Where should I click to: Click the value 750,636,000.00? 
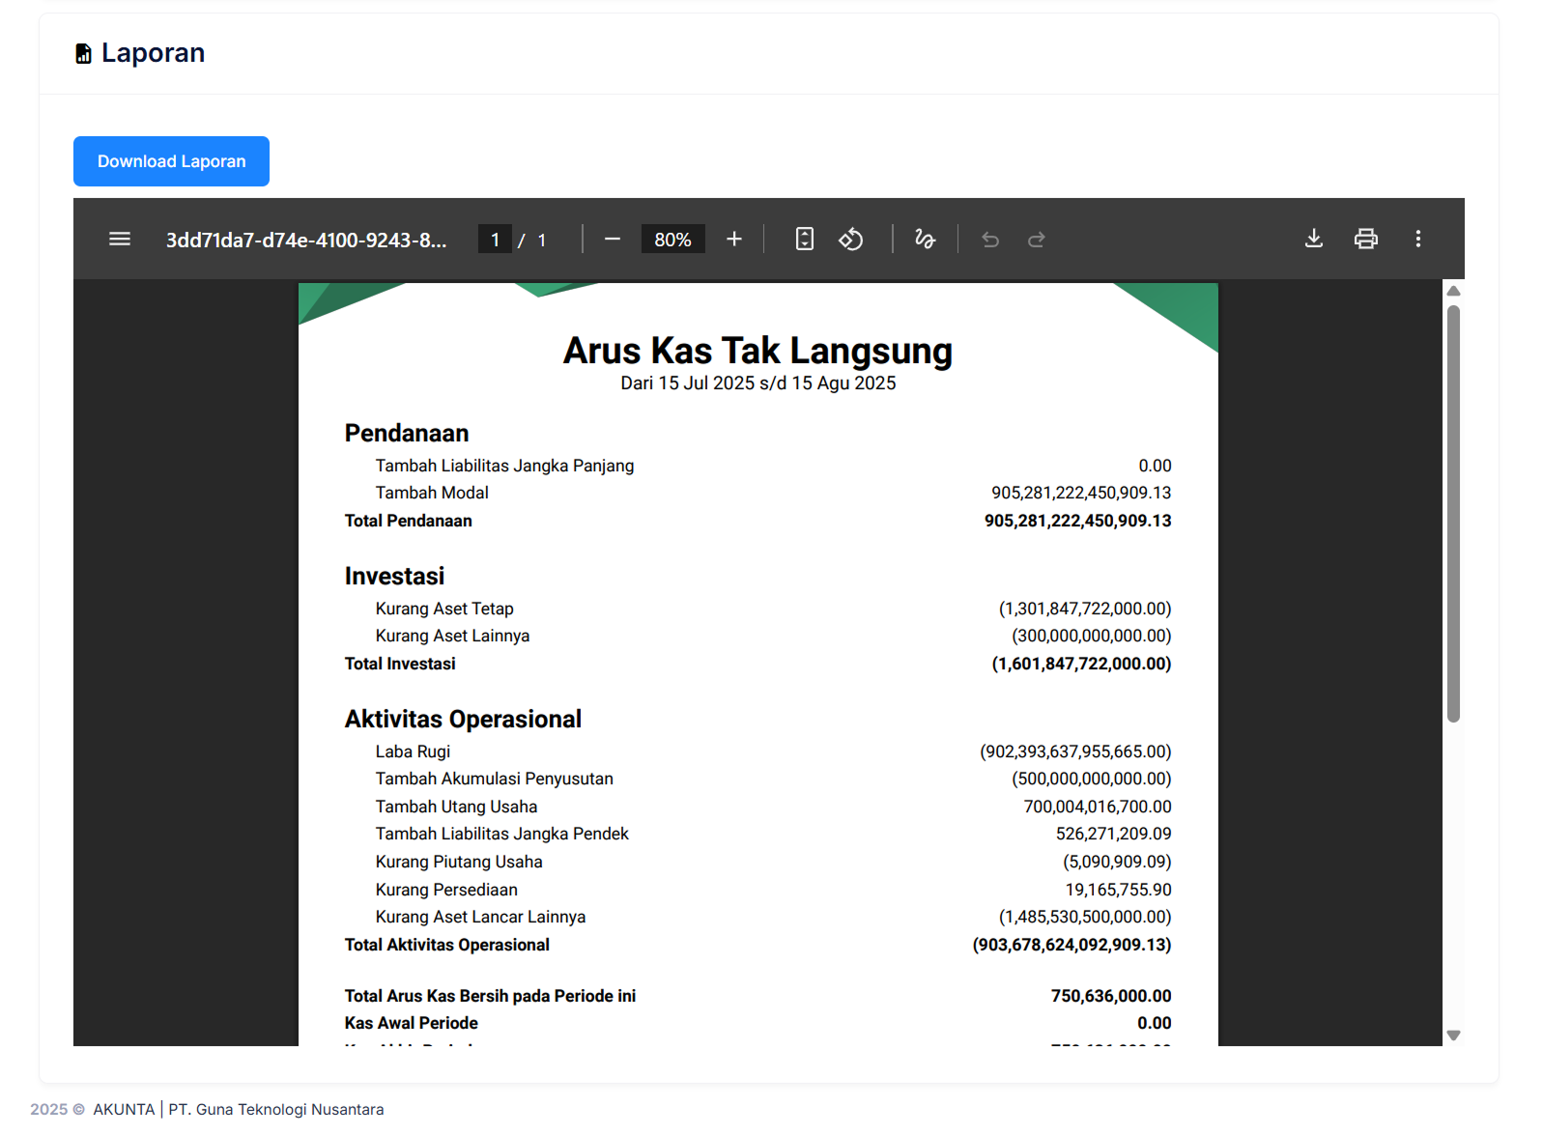click(x=1111, y=996)
